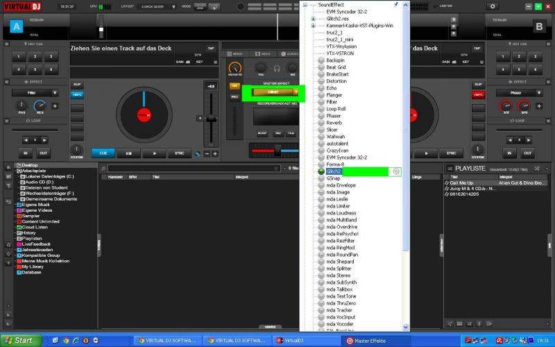
Task: Click the blue pitch lock icon on deck A
Action: coord(198,153)
